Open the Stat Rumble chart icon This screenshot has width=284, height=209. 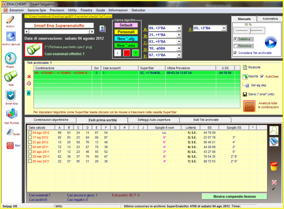coord(12,114)
